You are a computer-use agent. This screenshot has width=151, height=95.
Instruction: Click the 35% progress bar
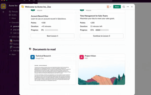click(x=102, y=30)
